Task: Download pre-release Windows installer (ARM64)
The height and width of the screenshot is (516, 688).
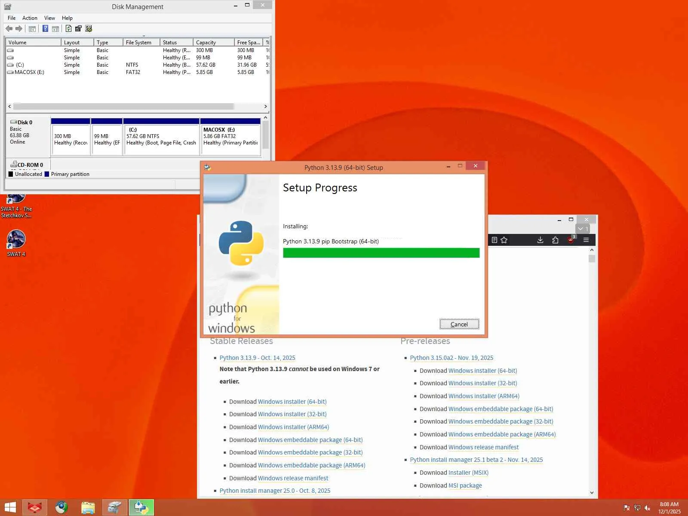Action: click(x=484, y=396)
